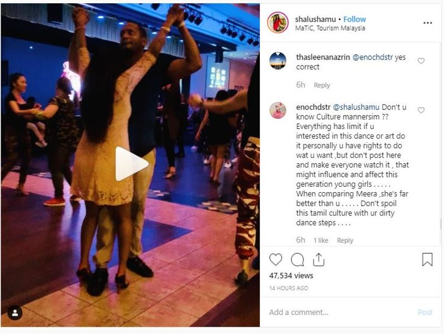Open the @enochdstr mention link

click(x=372, y=57)
